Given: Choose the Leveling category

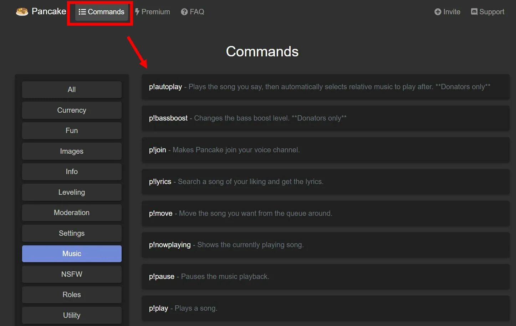Looking at the screenshot, I should click(x=72, y=192).
